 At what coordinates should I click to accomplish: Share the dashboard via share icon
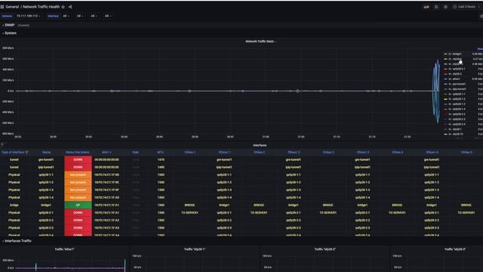coord(70,7)
